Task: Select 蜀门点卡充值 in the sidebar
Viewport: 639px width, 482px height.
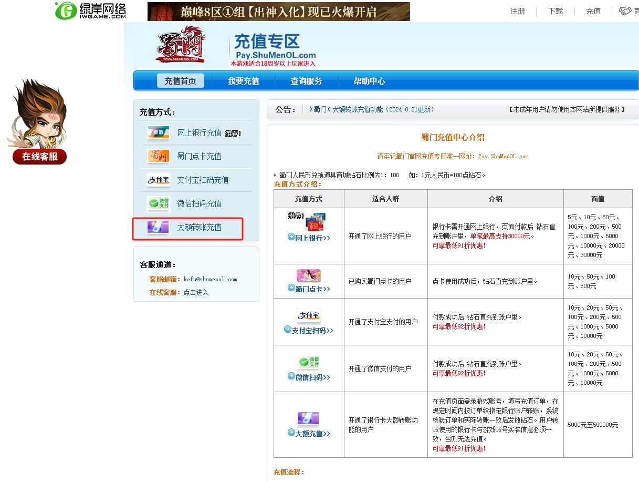Action: coord(200,156)
